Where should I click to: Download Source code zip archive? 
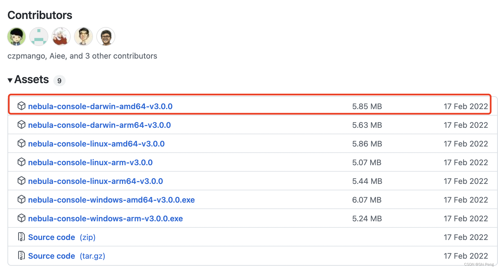pyautogui.click(x=62, y=237)
